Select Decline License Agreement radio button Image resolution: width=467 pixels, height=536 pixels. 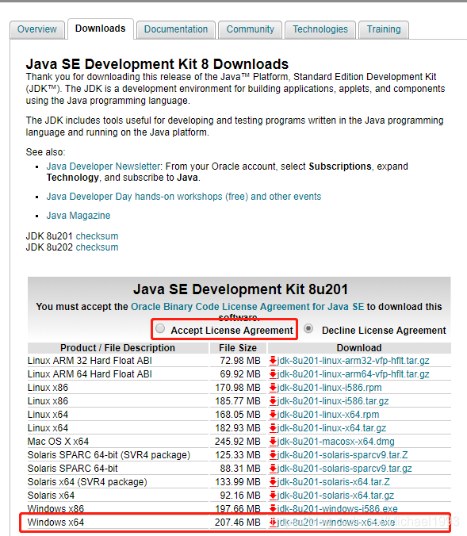(x=308, y=328)
